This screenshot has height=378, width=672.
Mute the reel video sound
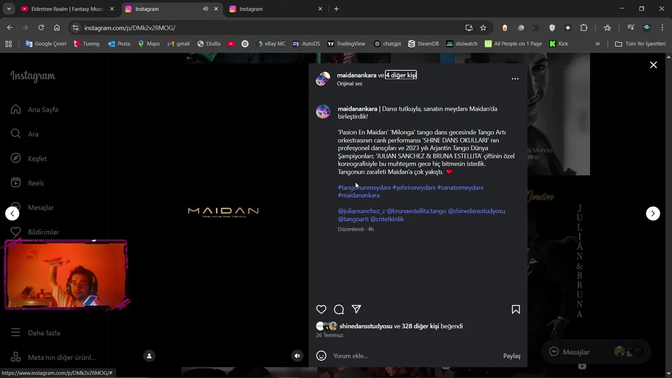tap(297, 355)
